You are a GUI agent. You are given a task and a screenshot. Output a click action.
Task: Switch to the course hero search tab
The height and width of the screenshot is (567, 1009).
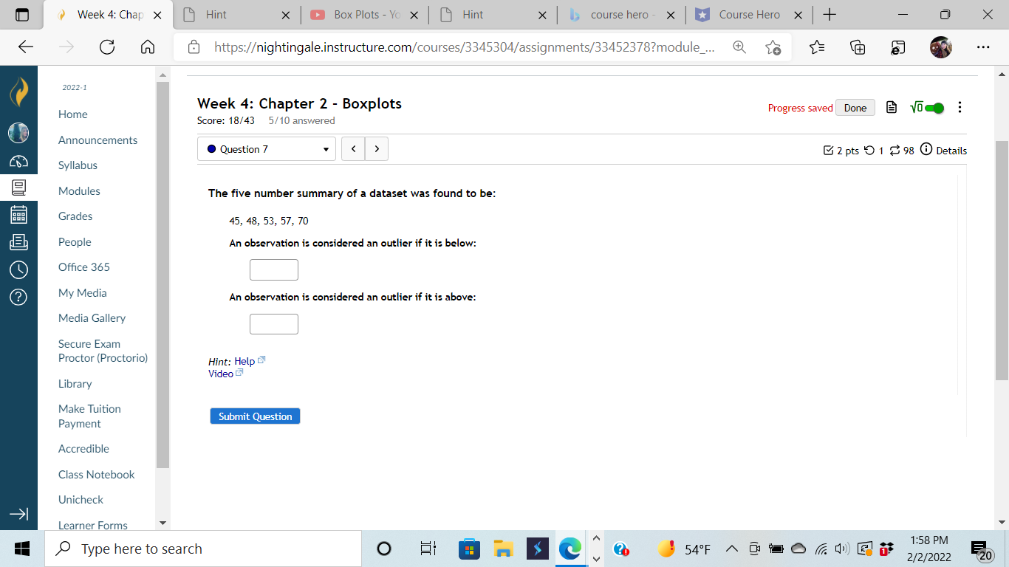620,15
